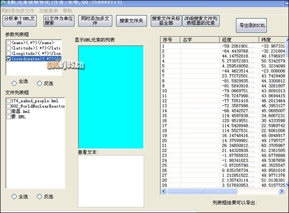
Task: Click the 经度 column header
Action: click(x=239, y=40)
